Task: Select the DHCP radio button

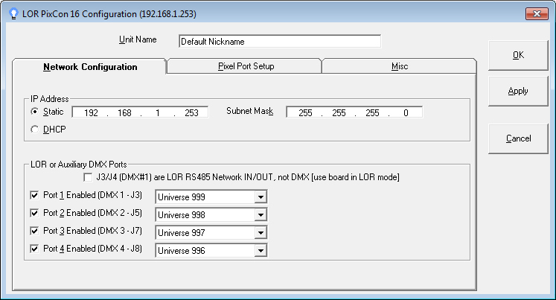Action: tap(34, 129)
